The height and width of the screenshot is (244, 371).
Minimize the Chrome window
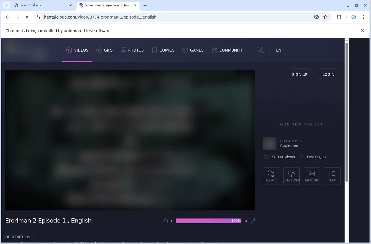[348, 5]
